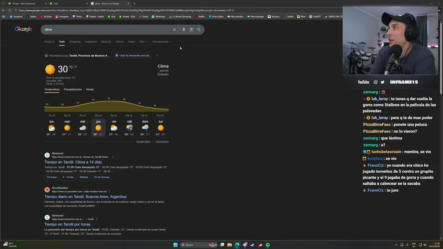Open the Videos search tab
The image size is (443, 249).
pyautogui.click(x=119, y=41)
